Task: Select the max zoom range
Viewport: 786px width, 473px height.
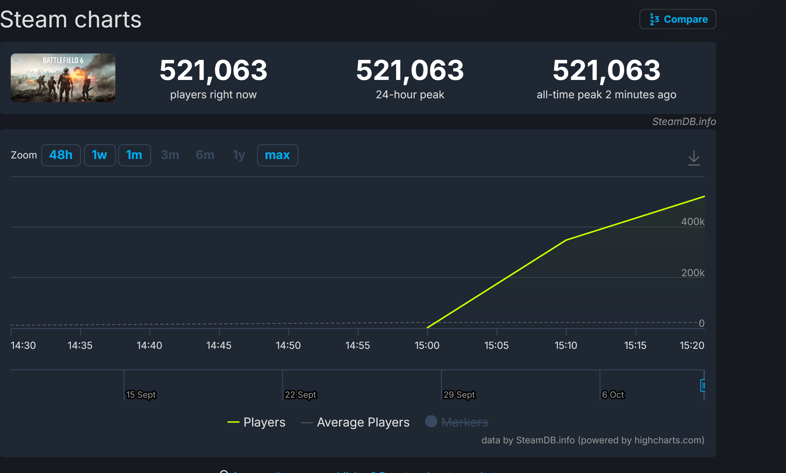Action: pyautogui.click(x=277, y=155)
